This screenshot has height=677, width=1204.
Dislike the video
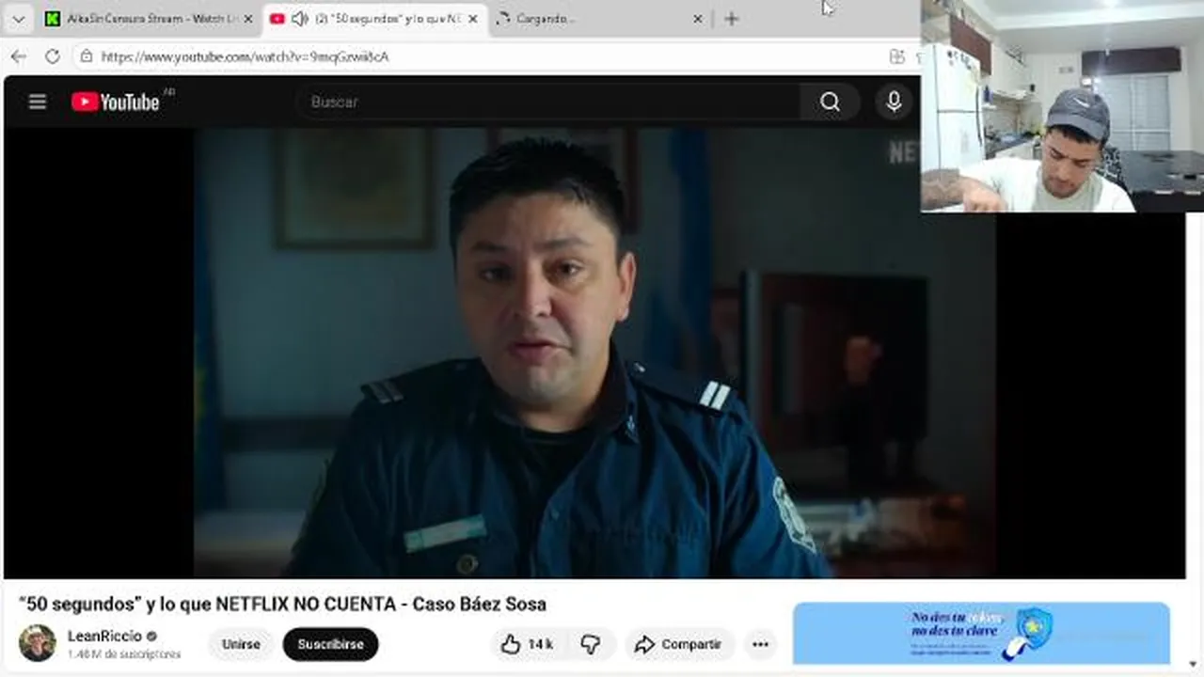pyautogui.click(x=591, y=644)
